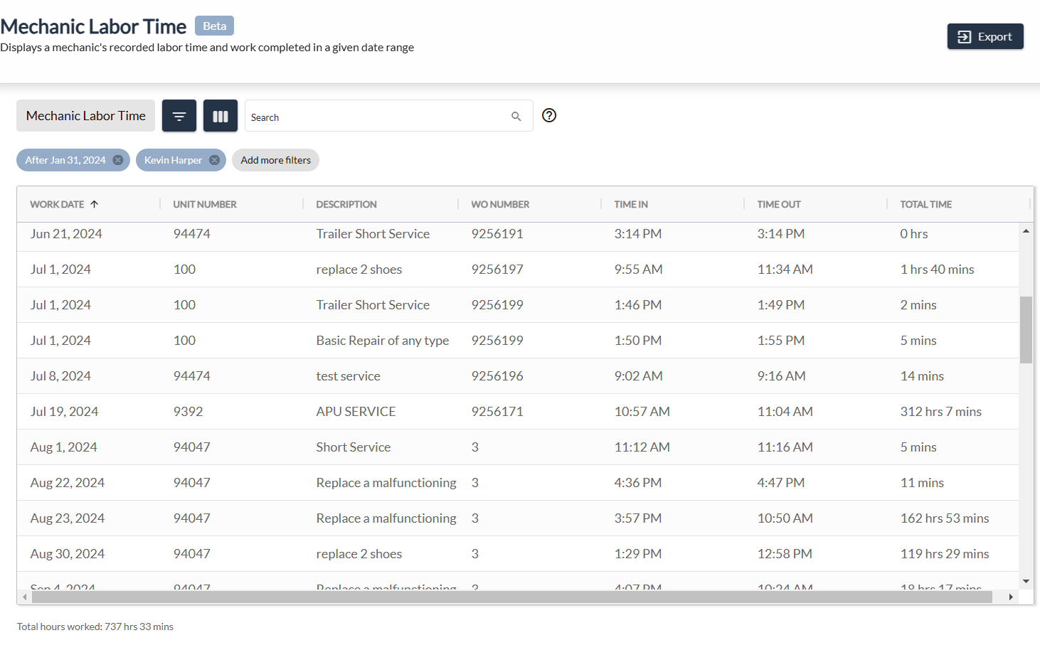The height and width of the screenshot is (645, 1040).
Task: Remove the After Jan 31, 2024 filter chip
Action: [x=117, y=160]
